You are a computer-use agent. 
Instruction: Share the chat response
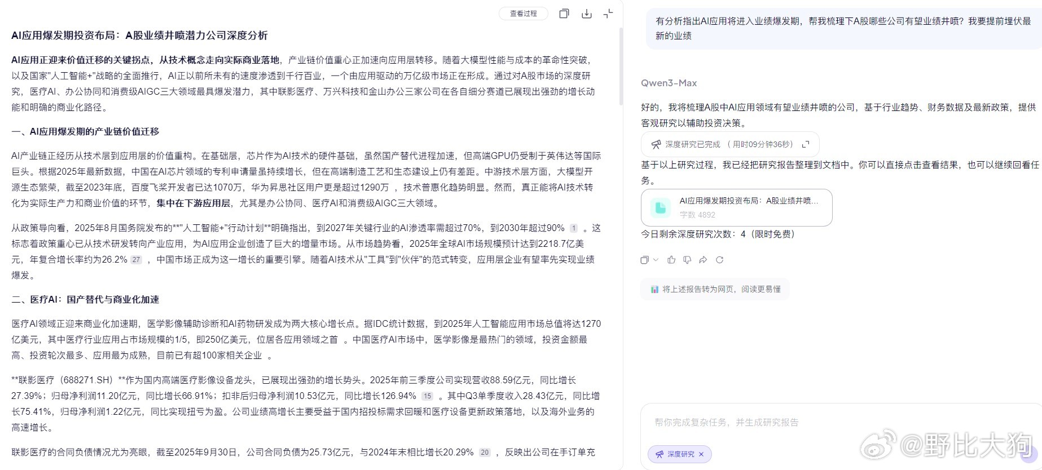703,260
